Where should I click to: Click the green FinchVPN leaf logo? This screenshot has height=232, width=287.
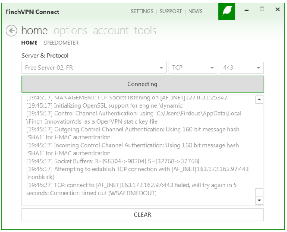(x=226, y=11)
